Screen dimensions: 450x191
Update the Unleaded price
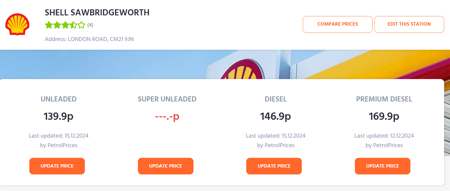pyautogui.click(x=57, y=166)
